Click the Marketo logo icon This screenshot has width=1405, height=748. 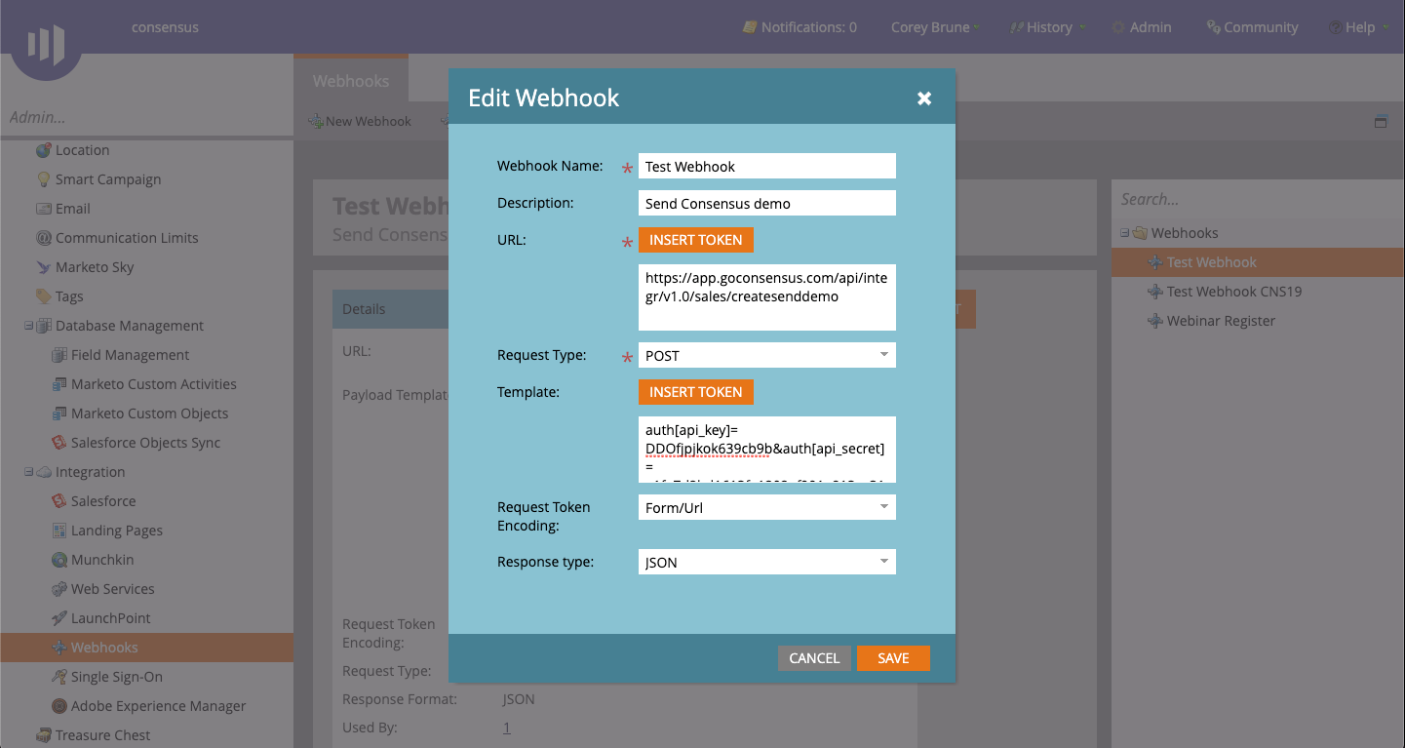pos(46,44)
